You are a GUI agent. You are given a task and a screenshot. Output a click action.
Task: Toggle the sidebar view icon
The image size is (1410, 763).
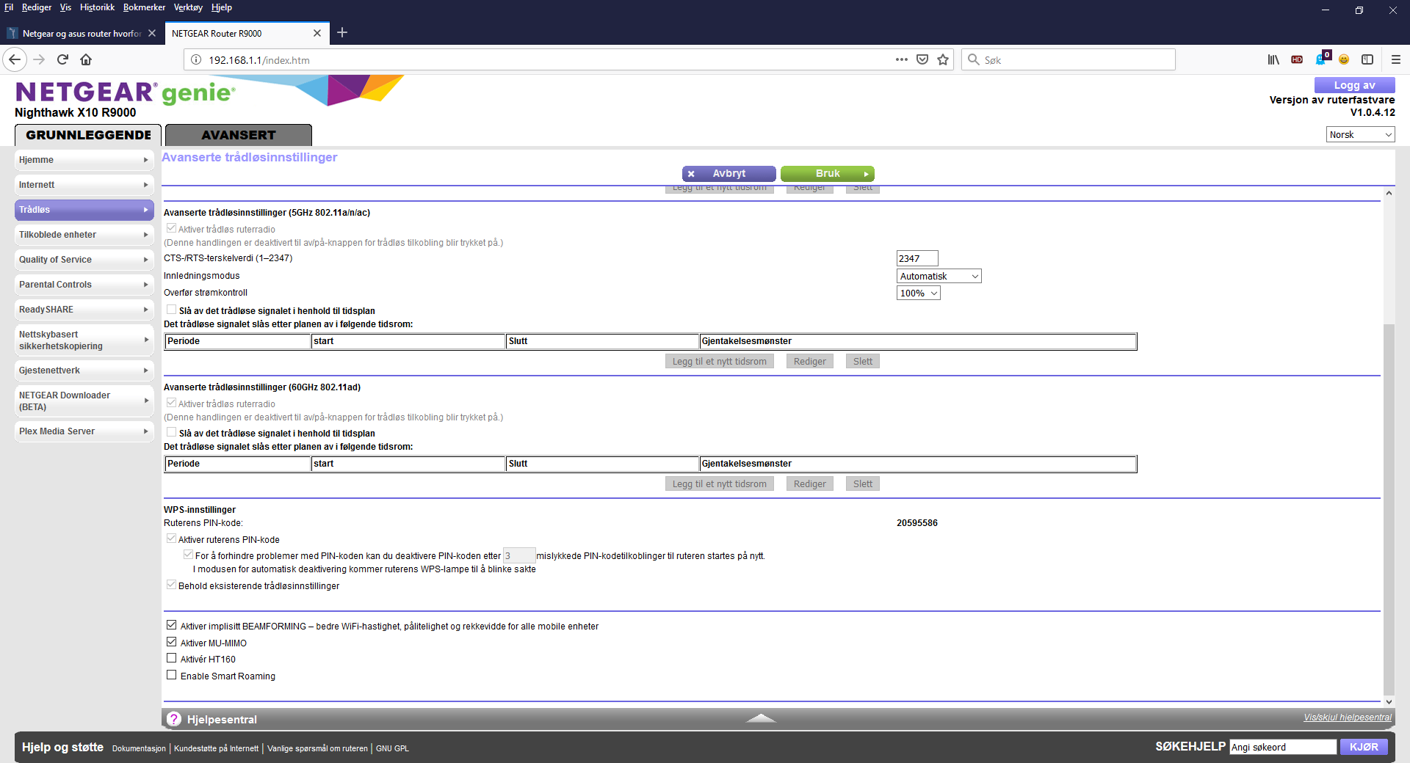[x=1367, y=59]
